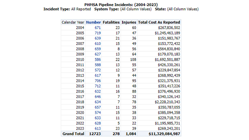Open the 719 incidents link for 2005
The width and height of the screenshot is (249, 140).
pyautogui.click(x=98, y=33)
